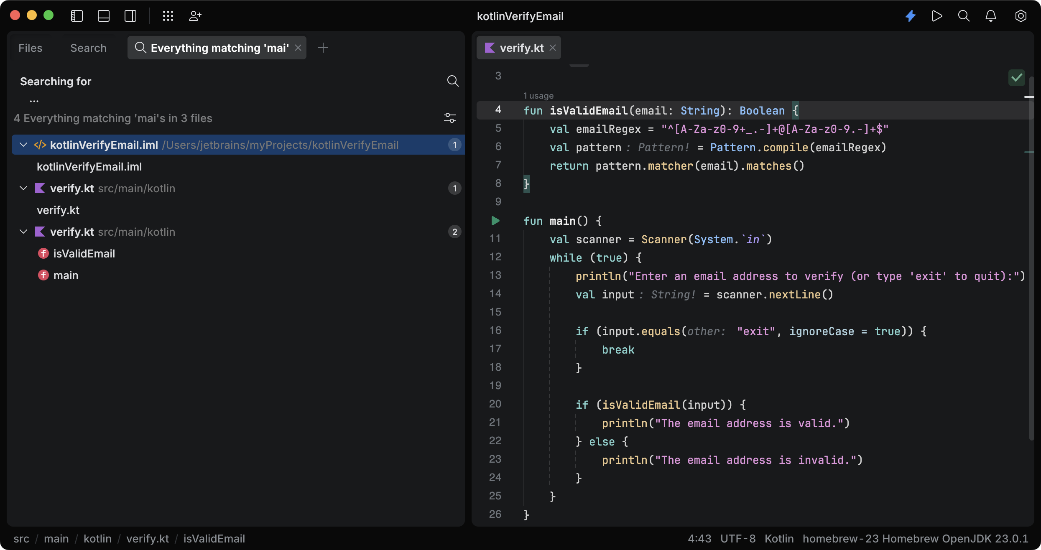Run main via the green gutter arrow
Screen dimensions: 1041x550
tap(495, 221)
